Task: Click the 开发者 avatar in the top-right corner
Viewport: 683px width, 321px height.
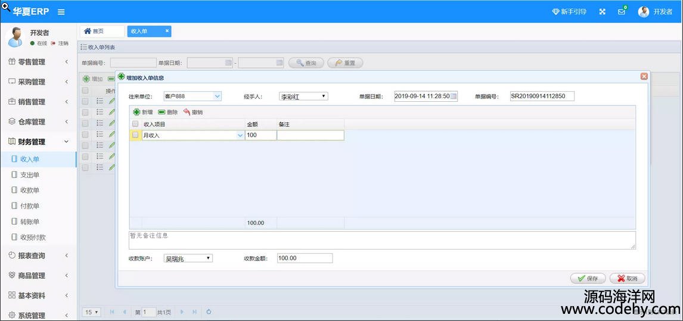Action: point(643,12)
